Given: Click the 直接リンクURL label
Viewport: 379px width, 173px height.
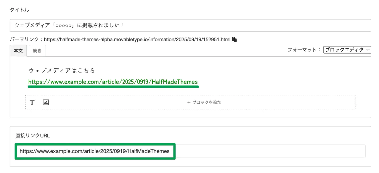Looking at the screenshot, I should coord(33,135).
